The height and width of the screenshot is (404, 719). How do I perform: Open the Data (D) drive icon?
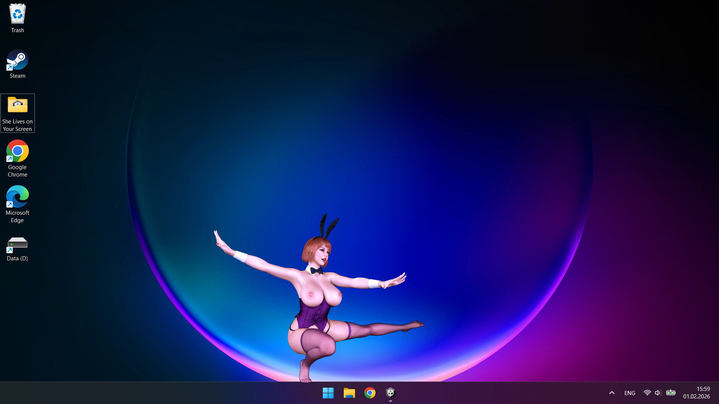pyautogui.click(x=17, y=243)
